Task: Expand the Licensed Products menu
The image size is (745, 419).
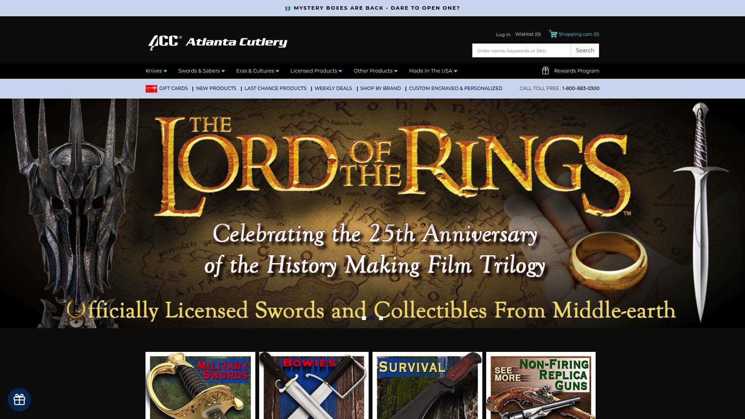Action: 316,71
